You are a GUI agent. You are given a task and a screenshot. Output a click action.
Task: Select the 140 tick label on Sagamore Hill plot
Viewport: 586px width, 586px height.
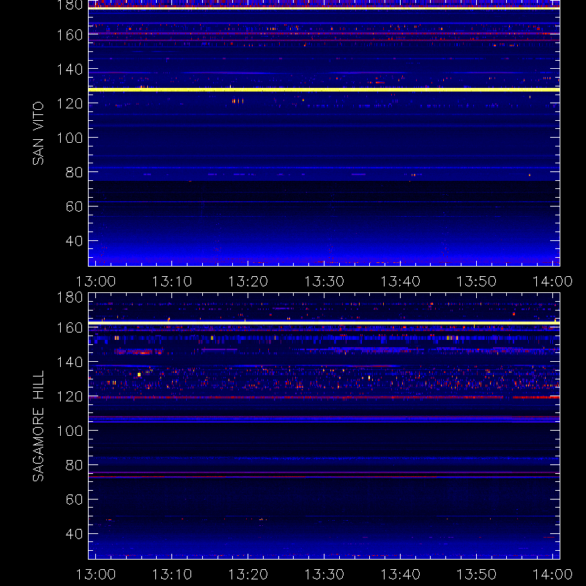[70, 362]
